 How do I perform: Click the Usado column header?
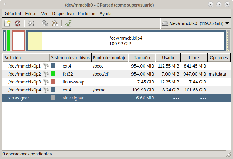(168, 58)
